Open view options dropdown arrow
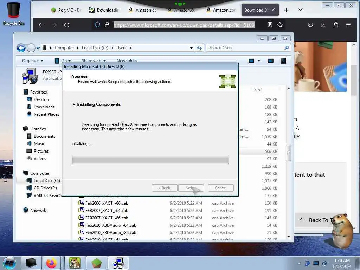 click(x=259, y=61)
